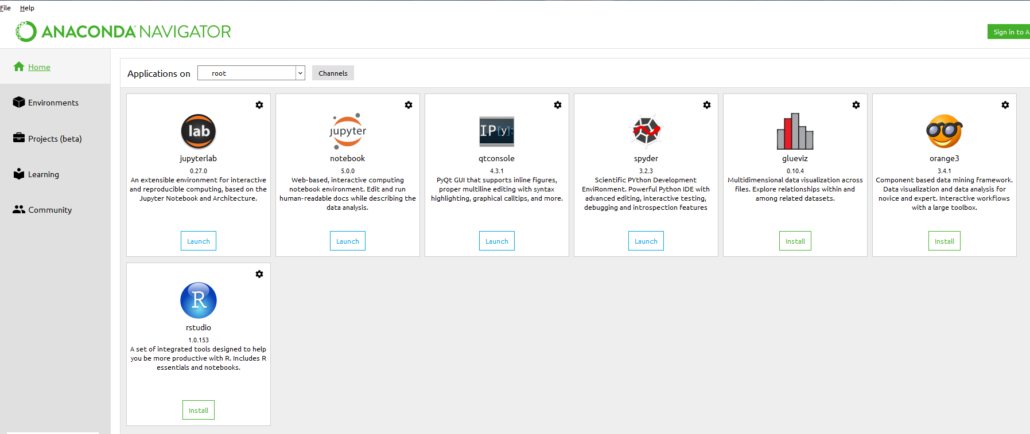Click the Home house icon in sidebar
The height and width of the screenshot is (434, 1030).
point(19,67)
